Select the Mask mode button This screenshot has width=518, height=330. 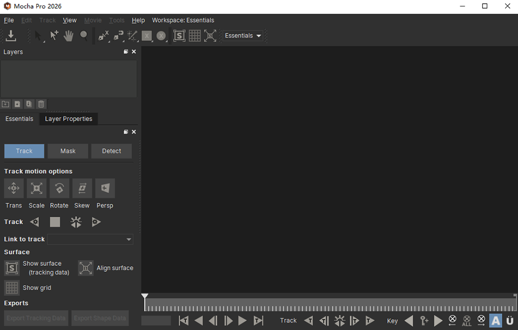tap(68, 151)
